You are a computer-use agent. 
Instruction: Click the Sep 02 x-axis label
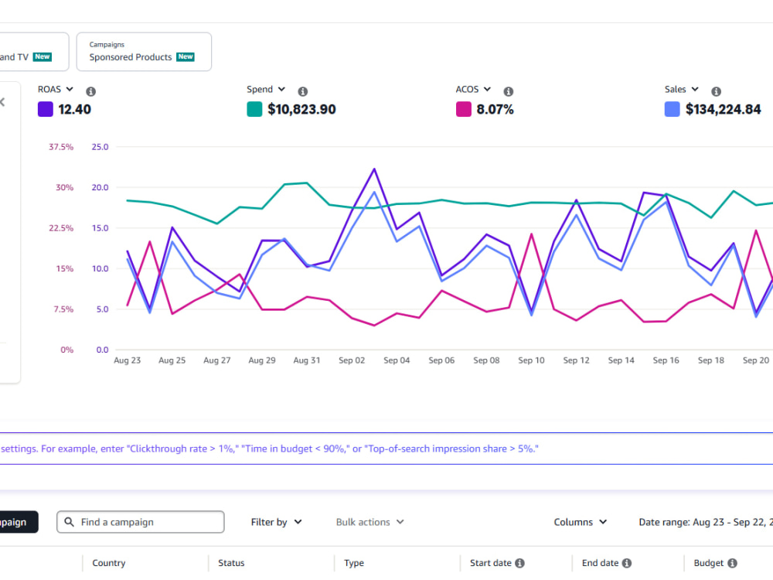point(352,360)
